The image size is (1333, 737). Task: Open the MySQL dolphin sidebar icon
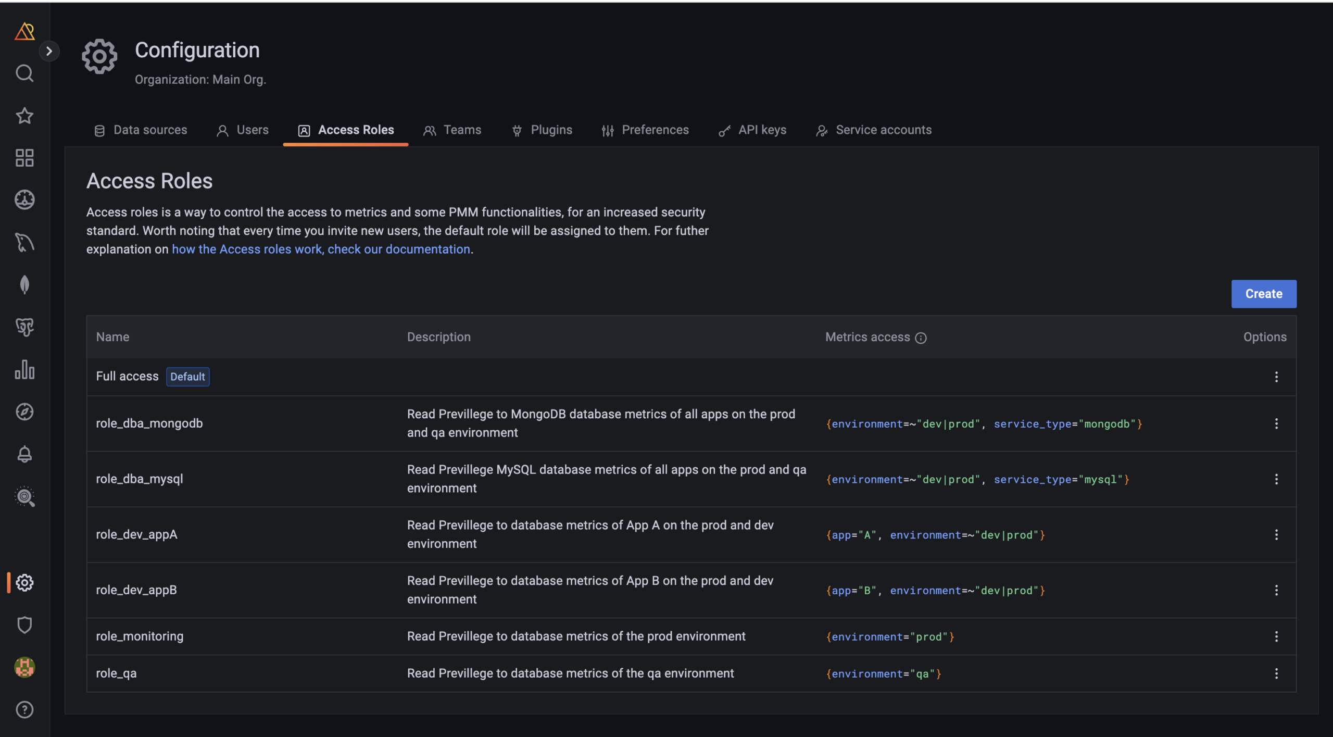[x=24, y=242]
